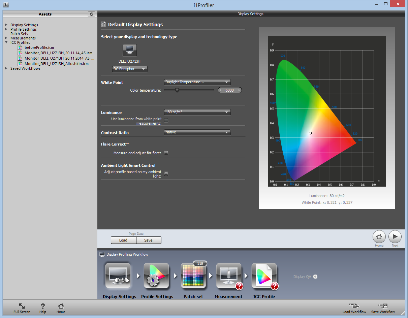Screen dimensions: 408x318
Task: Toggle use luminance from white point measurements
Action: point(166,120)
